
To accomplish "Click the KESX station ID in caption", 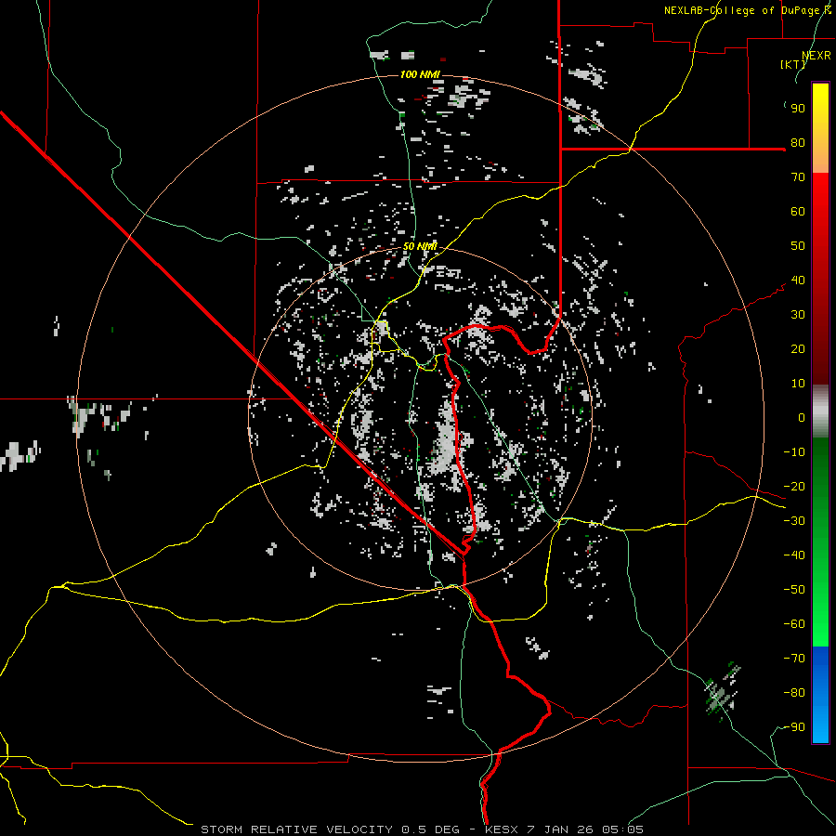I will [x=502, y=829].
